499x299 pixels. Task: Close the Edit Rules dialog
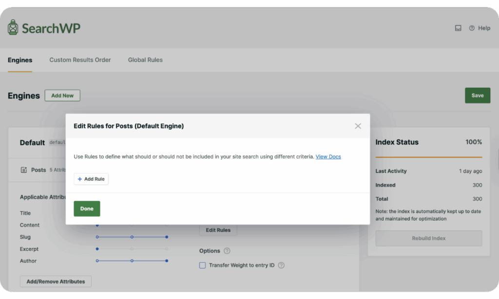tap(358, 126)
